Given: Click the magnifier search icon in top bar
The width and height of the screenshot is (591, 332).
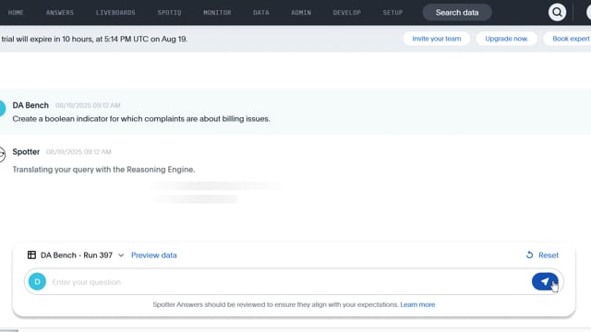Looking at the screenshot, I should point(557,12).
